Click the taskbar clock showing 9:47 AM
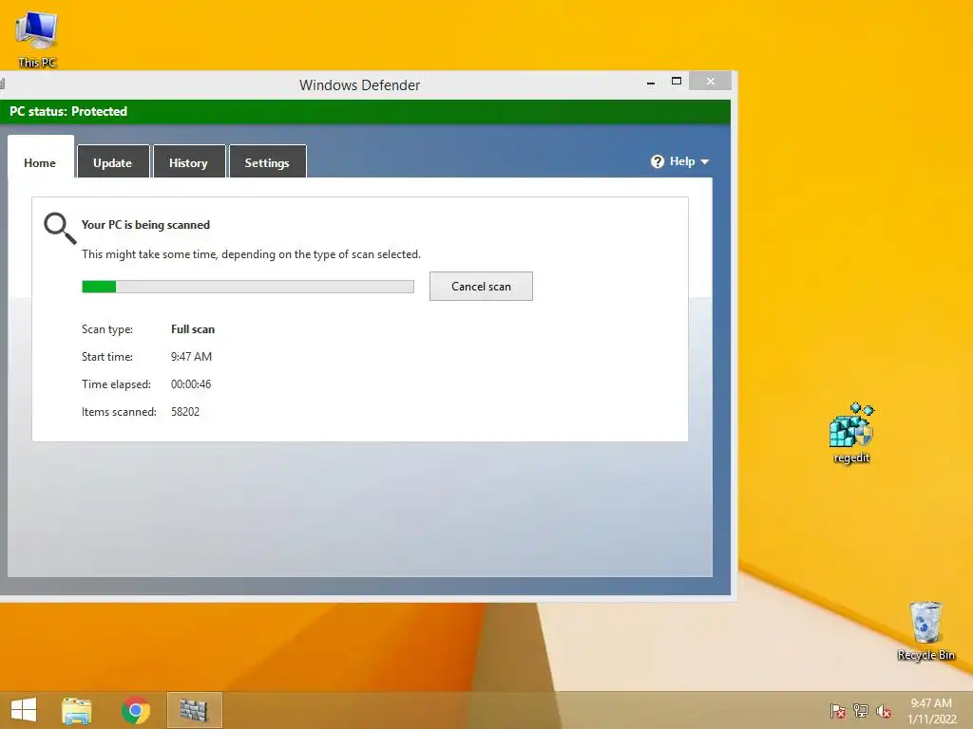973x729 pixels. point(931,703)
